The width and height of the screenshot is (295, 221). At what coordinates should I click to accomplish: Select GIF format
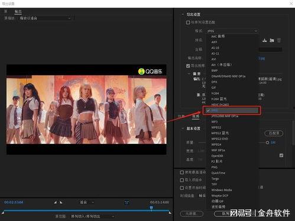(213, 88)
